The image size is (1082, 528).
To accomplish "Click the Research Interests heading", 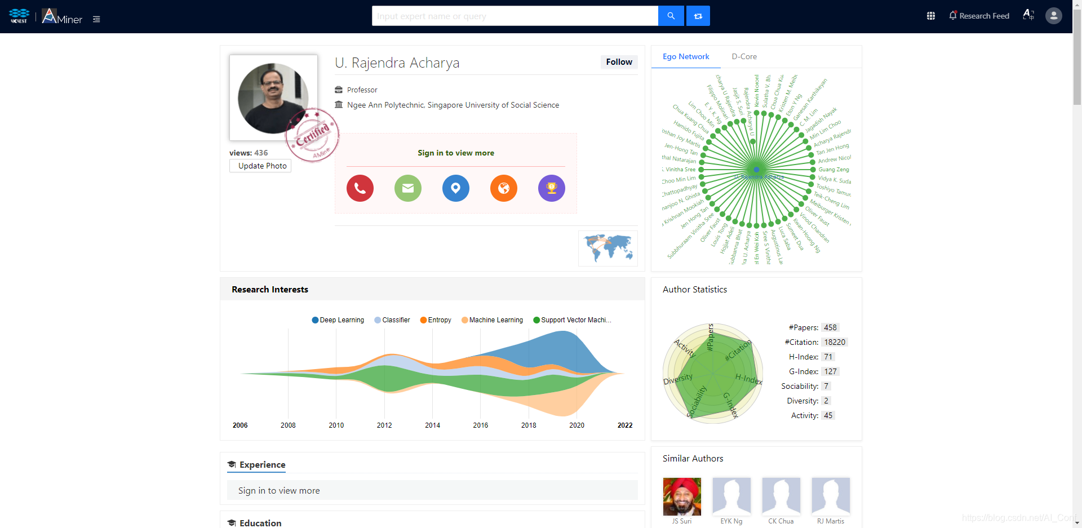I will pos(270,290).
